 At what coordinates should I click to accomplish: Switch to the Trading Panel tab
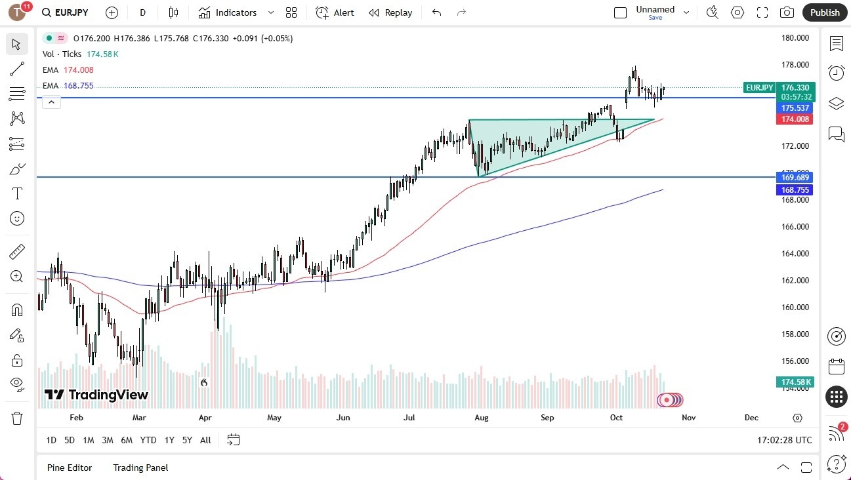(x=140, y=468)
